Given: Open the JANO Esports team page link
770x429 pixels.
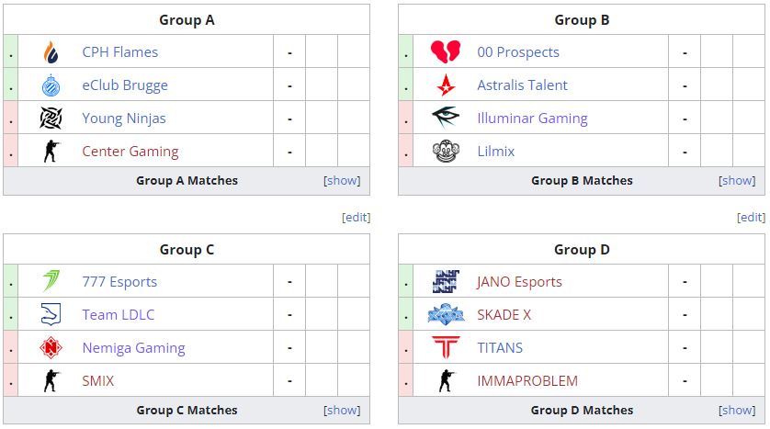Looking at the screenshot, I should pyautogui.click(x=519, y=282).
